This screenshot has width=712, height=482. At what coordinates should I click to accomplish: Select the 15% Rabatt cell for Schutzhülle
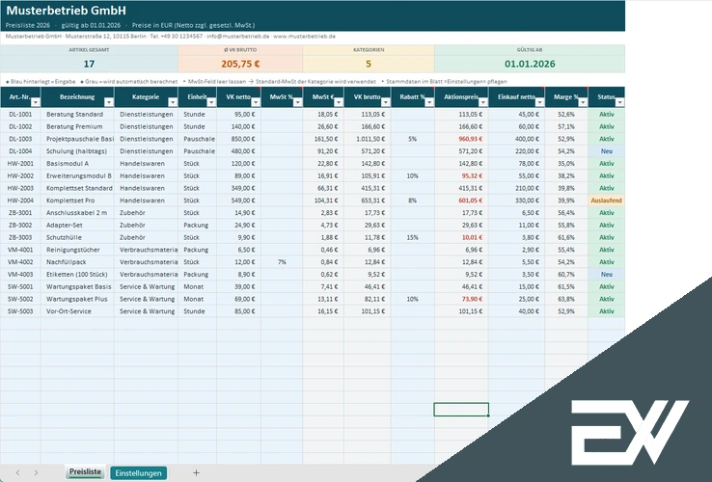tap(412, 237)
